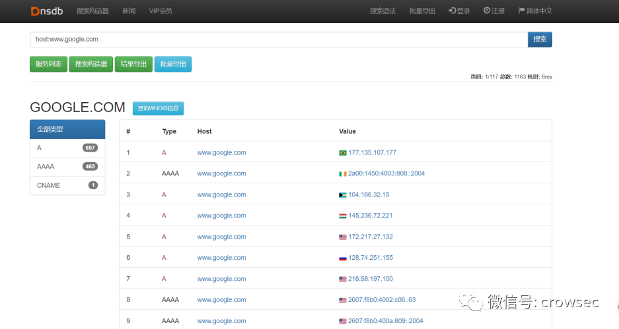Focus the host:www.google.com search field
The width and height of the screenshot is (619, 329).
tap(279, 40)
